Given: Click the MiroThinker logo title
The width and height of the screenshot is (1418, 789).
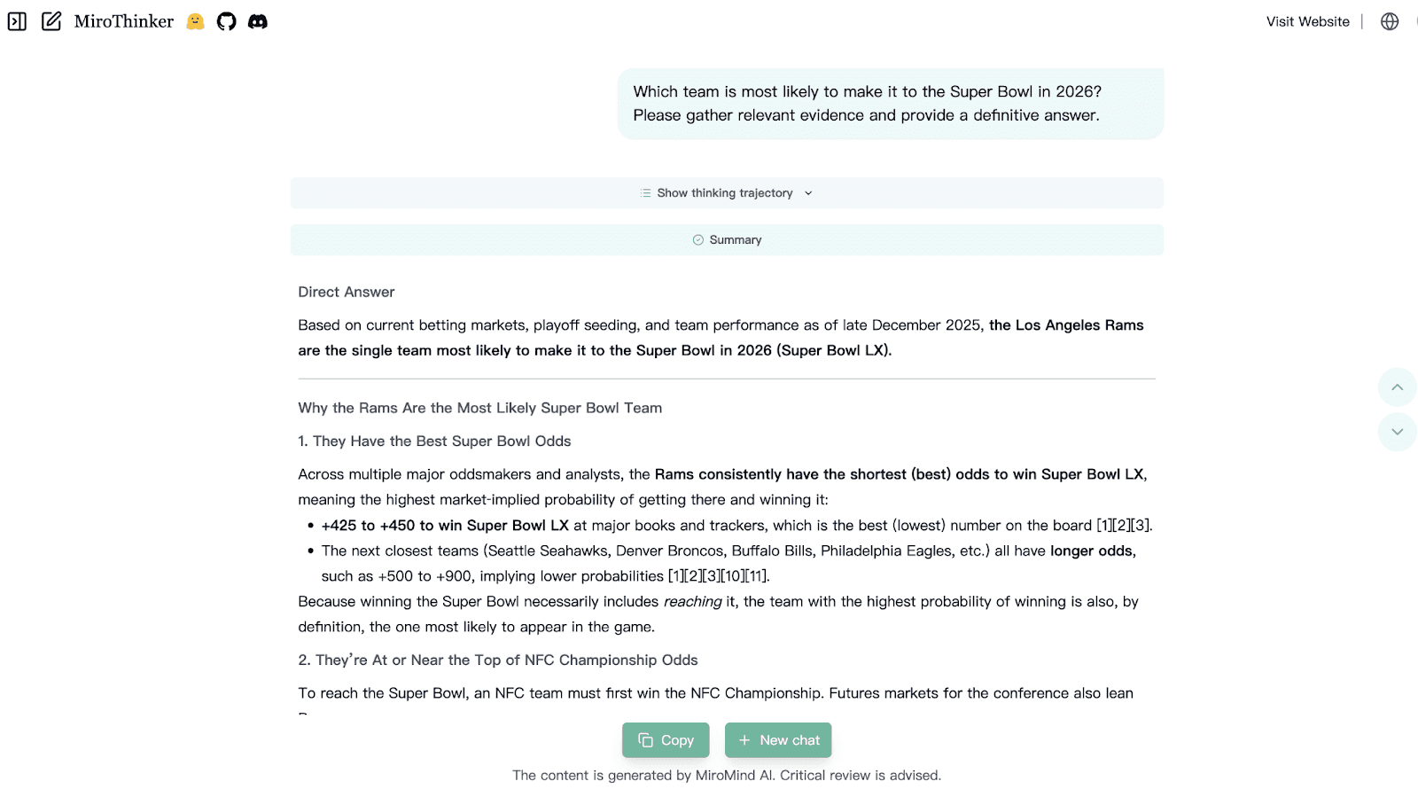Looking at the screenshot, I should [x=124, y=21].
